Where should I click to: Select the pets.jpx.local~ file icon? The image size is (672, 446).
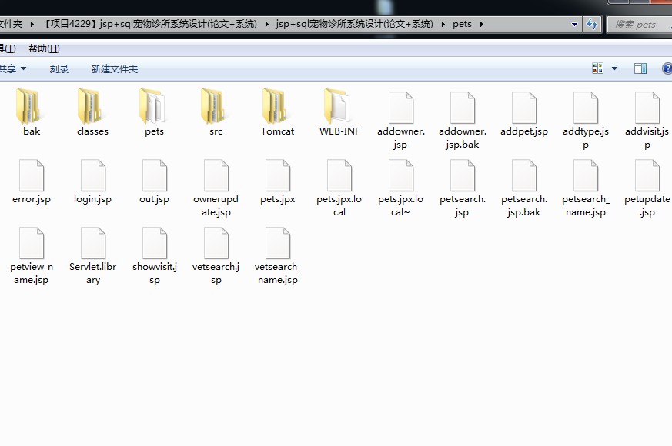point(401,175)
